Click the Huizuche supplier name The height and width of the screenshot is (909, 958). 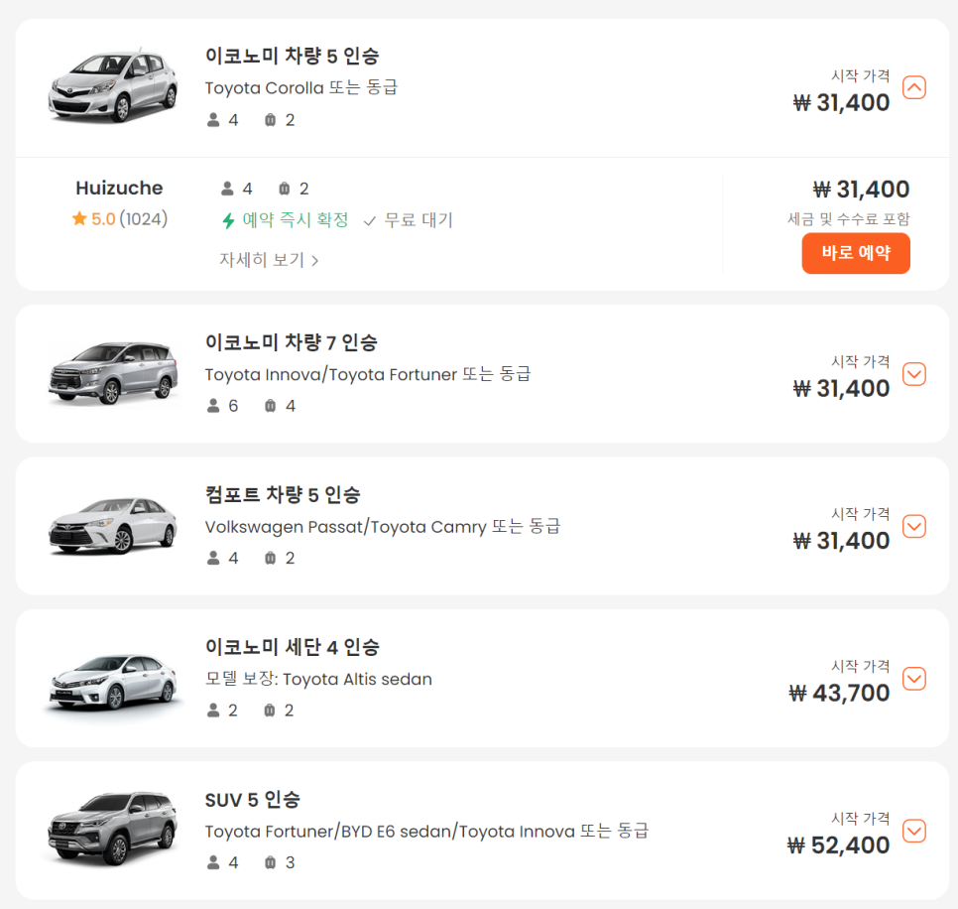(x=119, y=188)
